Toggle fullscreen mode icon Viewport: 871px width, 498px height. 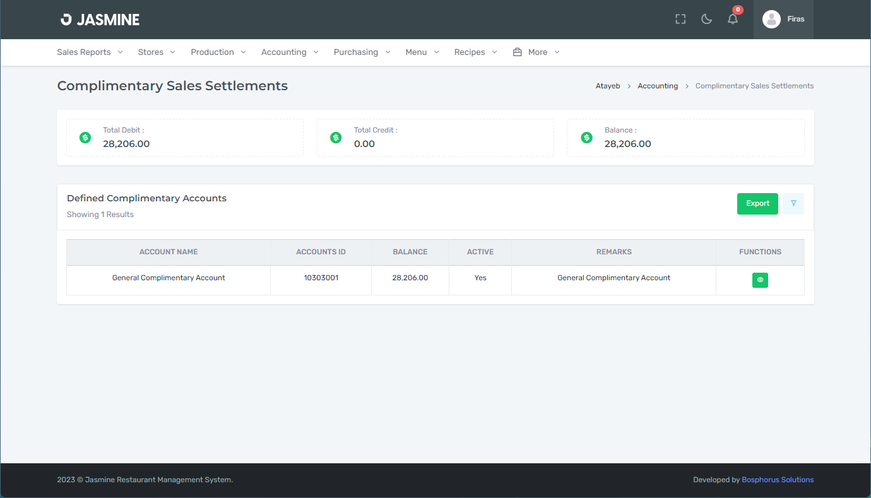tap(680, 19)
